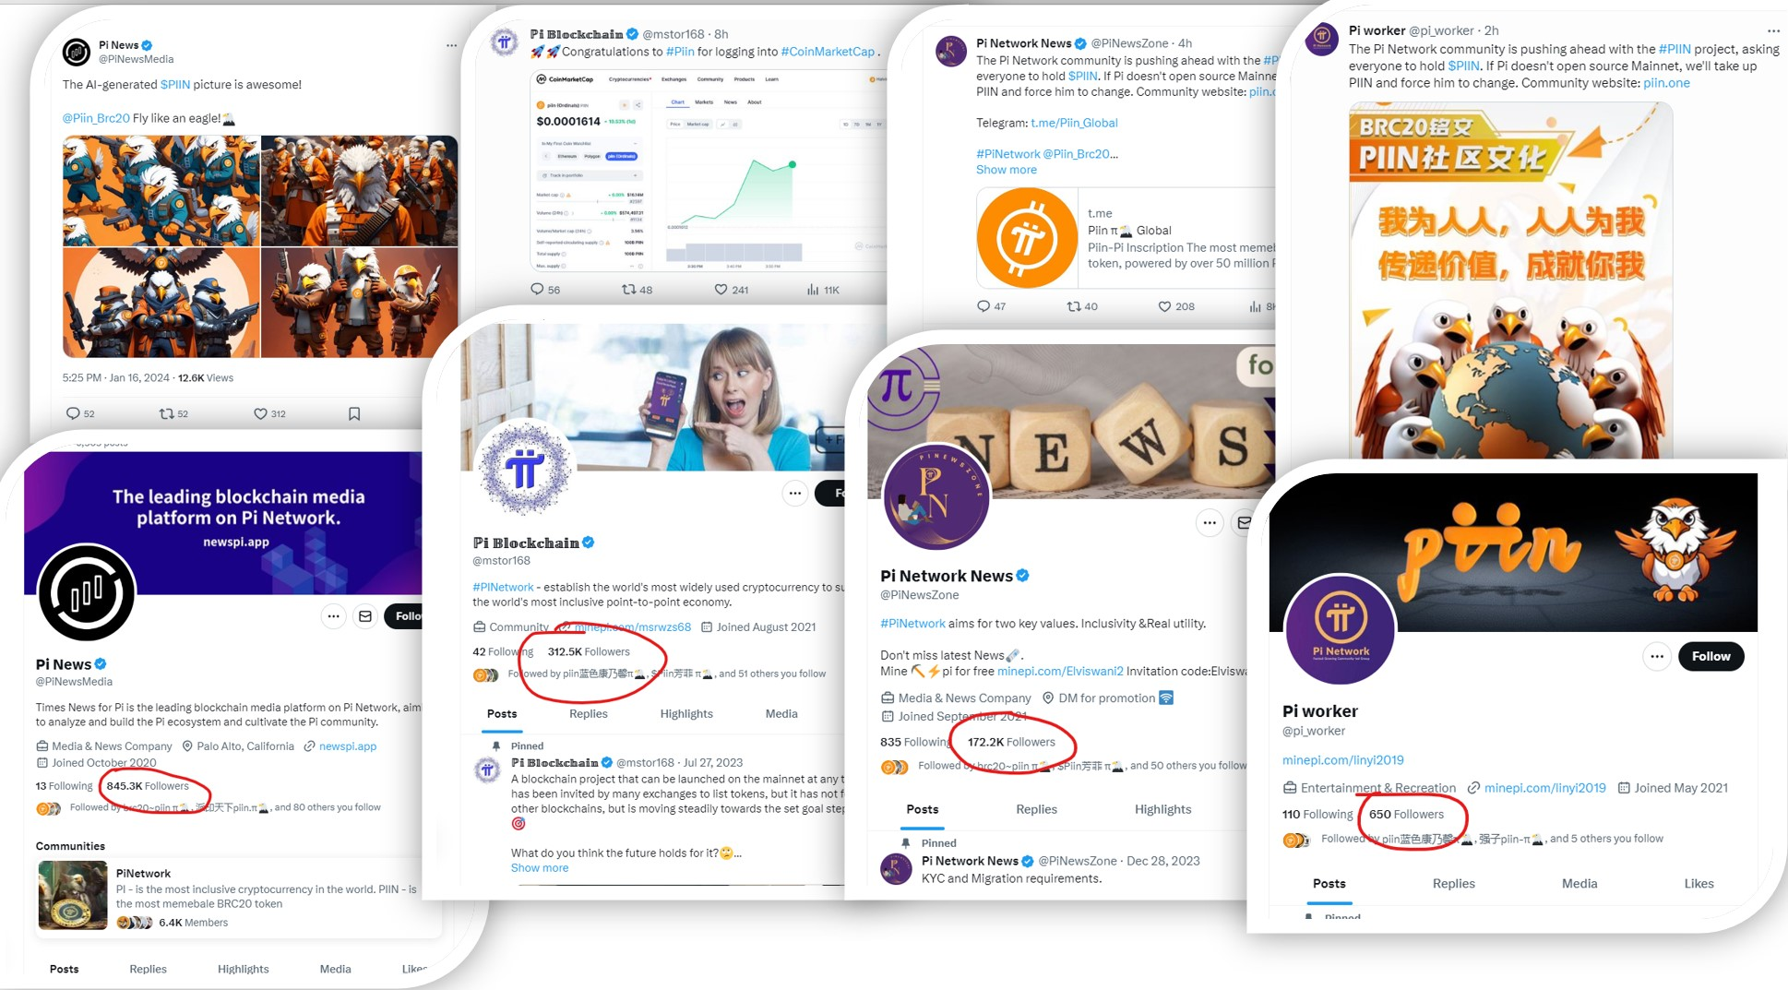
Task: Open message envelope icon on Pi News profile
Action: pos(365,616)
